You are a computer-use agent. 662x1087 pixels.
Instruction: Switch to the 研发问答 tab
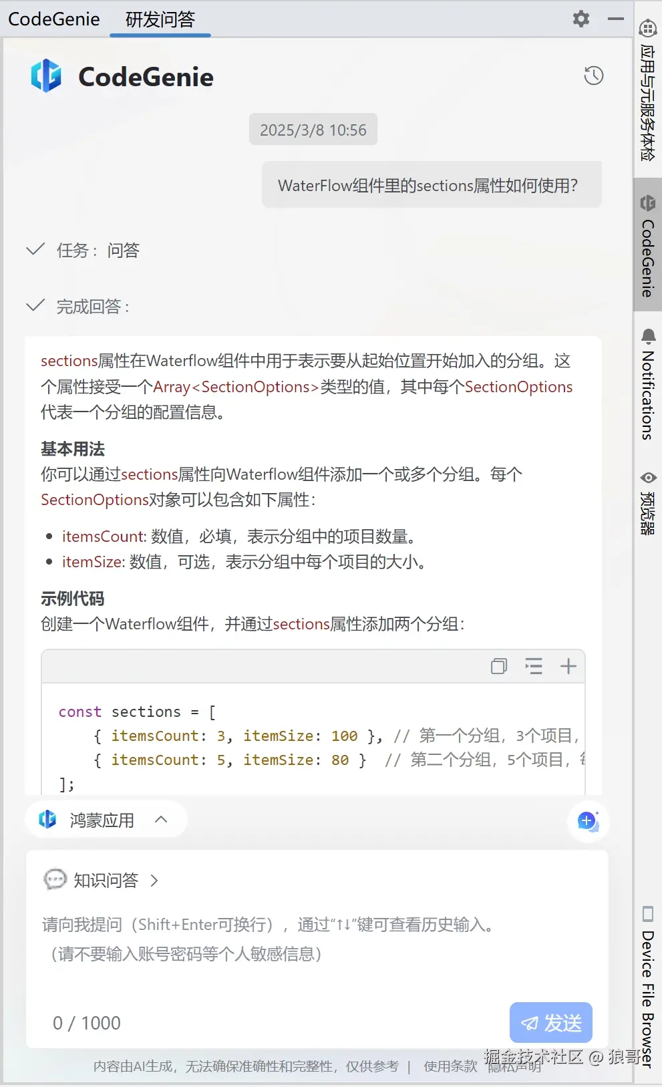tap(160, 19)
